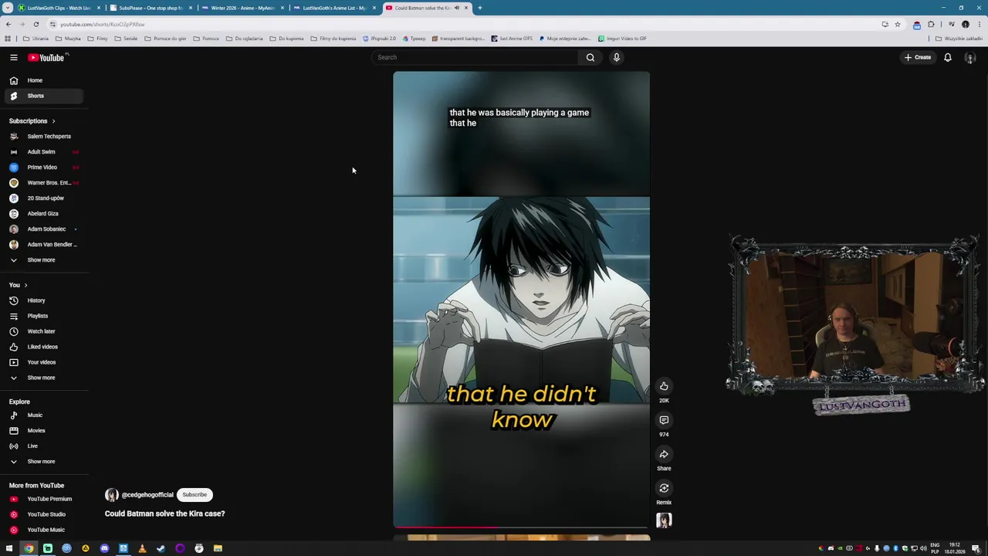Focus the YouTube search field
The width and height of the screenshot is (988, 556).
pyautogui.click(x=475, y=57)
